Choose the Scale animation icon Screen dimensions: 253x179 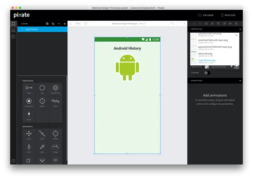tap(42, 134)
